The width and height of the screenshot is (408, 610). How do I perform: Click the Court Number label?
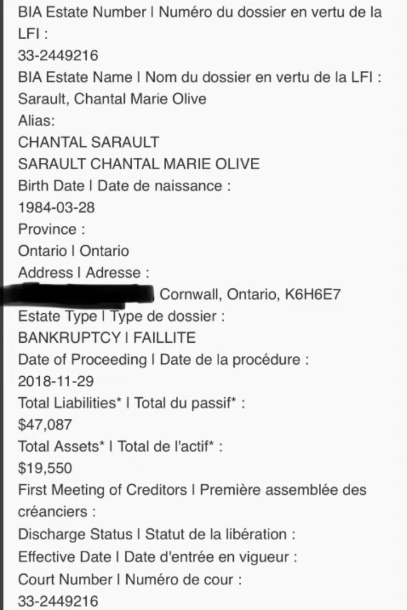tap(130, 580)
